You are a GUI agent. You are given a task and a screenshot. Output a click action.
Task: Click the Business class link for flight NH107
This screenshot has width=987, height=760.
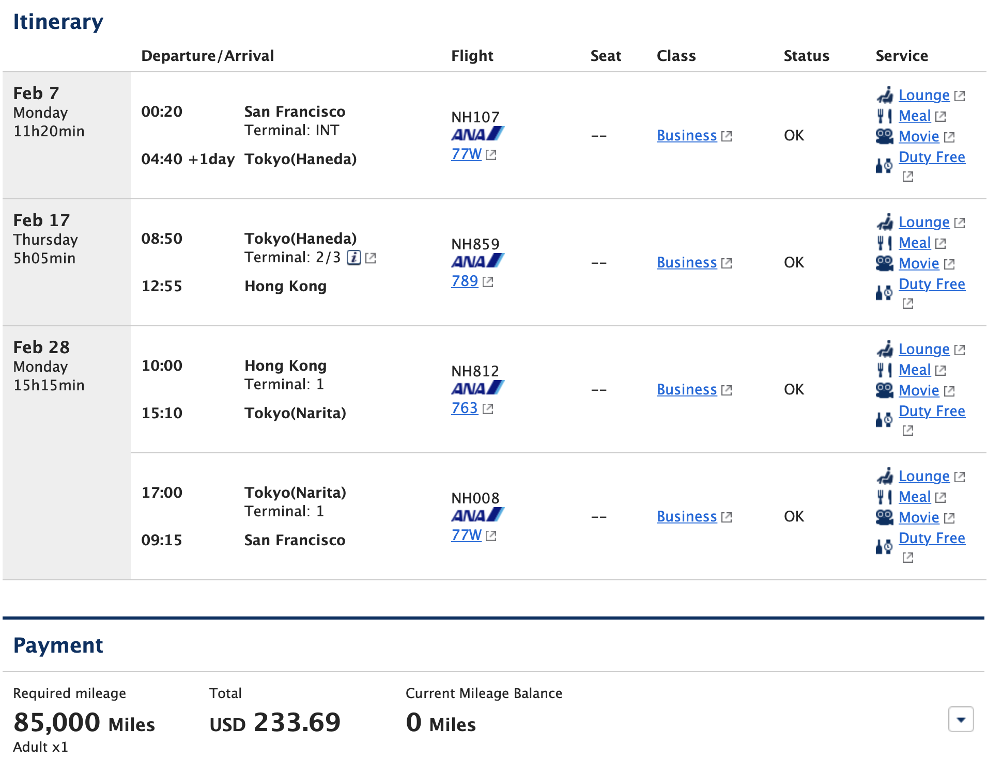(686, 135)
